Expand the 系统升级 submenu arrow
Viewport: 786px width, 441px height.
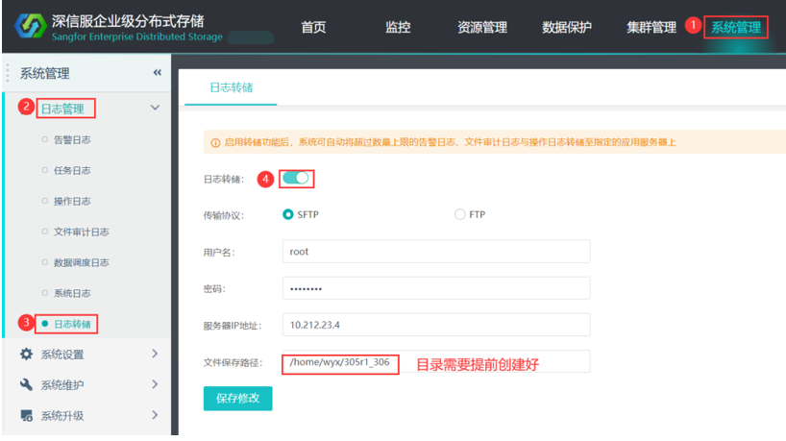[155, 415]
